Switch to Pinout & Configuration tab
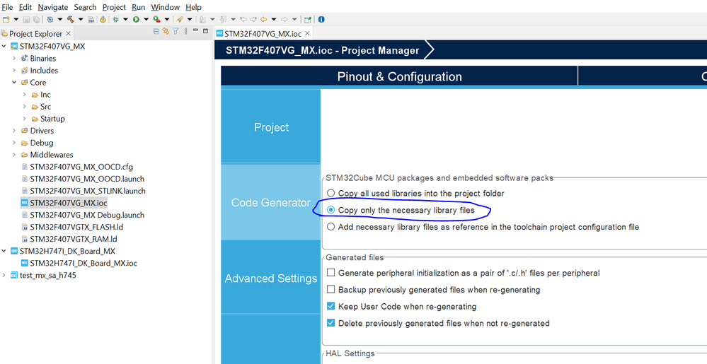 [x=399, y=76]
